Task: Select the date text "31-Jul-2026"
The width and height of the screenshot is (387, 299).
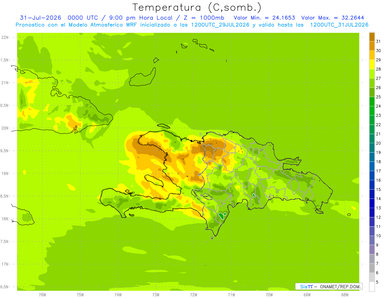Action: 40,18
